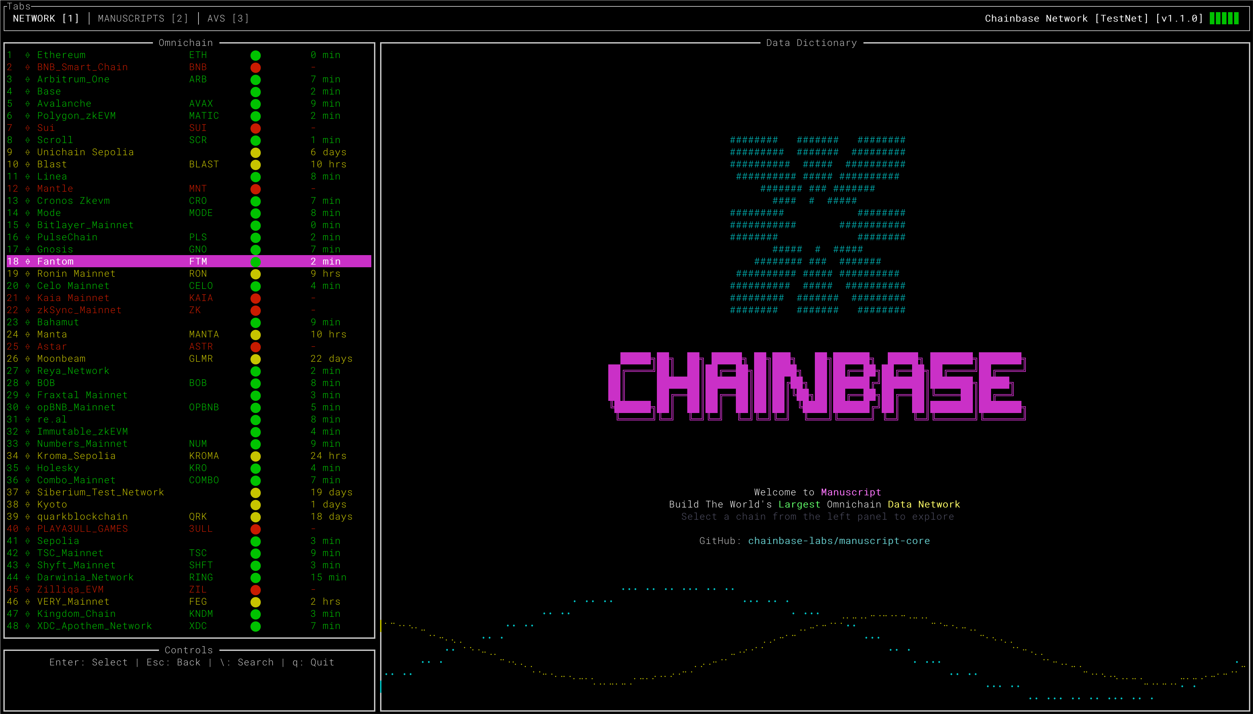Click the yellow status dot for Kroma_Sepolia
Viewport: 1253px width, 714px height.
click(256, 456)
